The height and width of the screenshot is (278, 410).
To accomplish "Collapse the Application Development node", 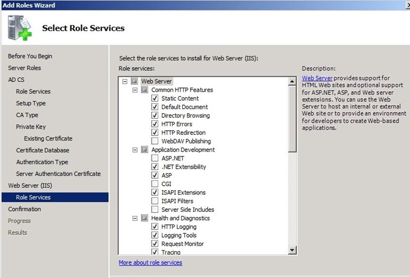I will tap(135, 150).
